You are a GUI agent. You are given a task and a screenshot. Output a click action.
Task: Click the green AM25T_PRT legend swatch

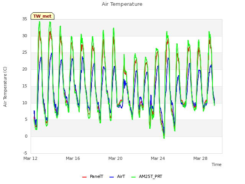(x=134, y=177)
